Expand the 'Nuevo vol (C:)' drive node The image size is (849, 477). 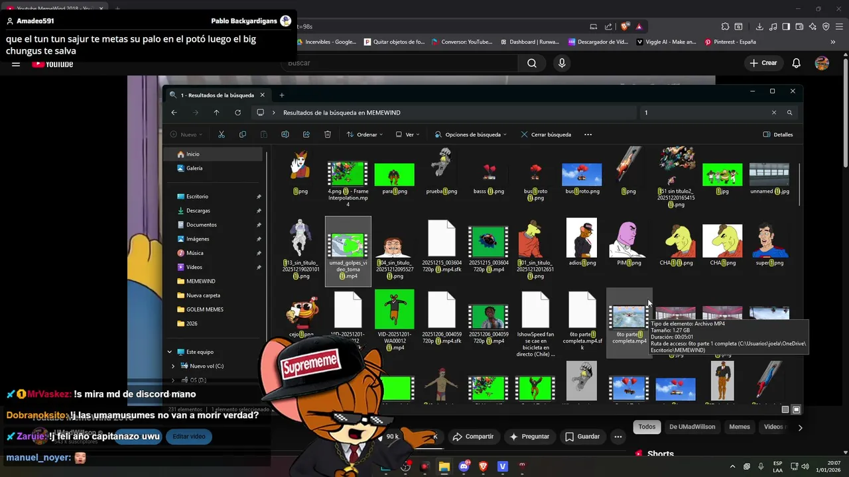(174, 366)
